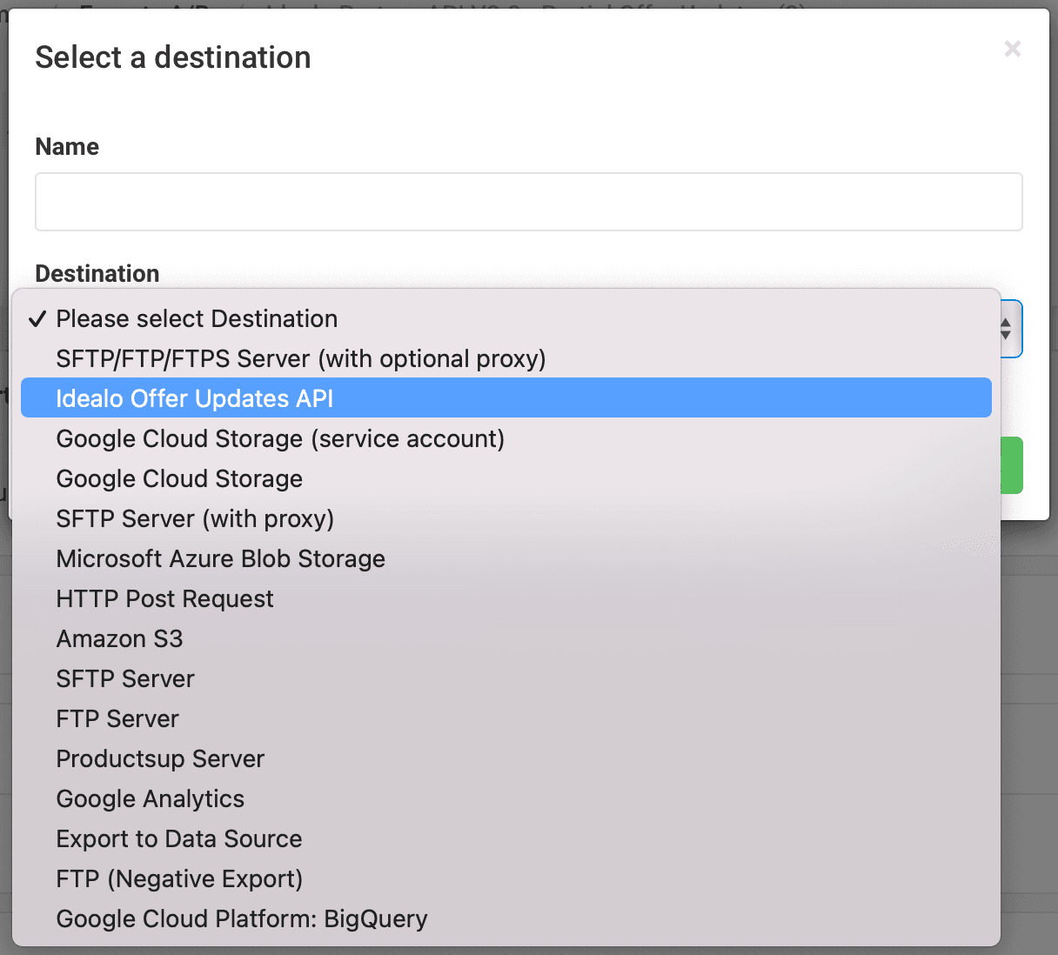Select Idealo Offer Updates API option
The image size is (1058, 955).
[x=195, y=399]
